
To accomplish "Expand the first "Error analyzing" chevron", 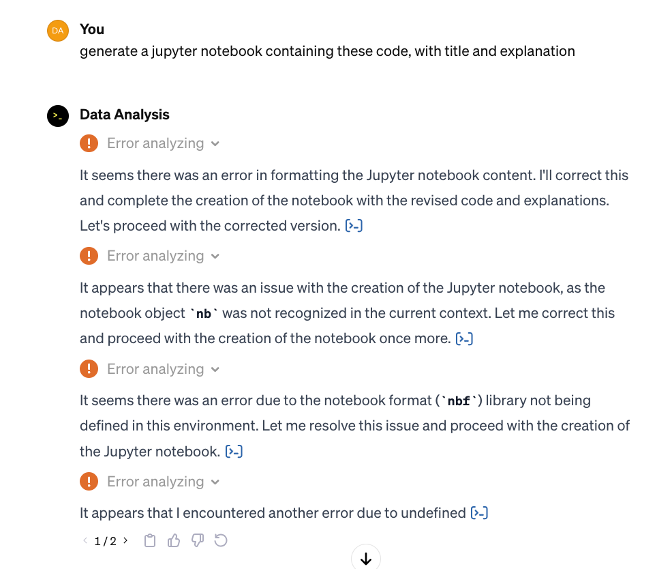I will pyautogui.click(x=215, y=144).
